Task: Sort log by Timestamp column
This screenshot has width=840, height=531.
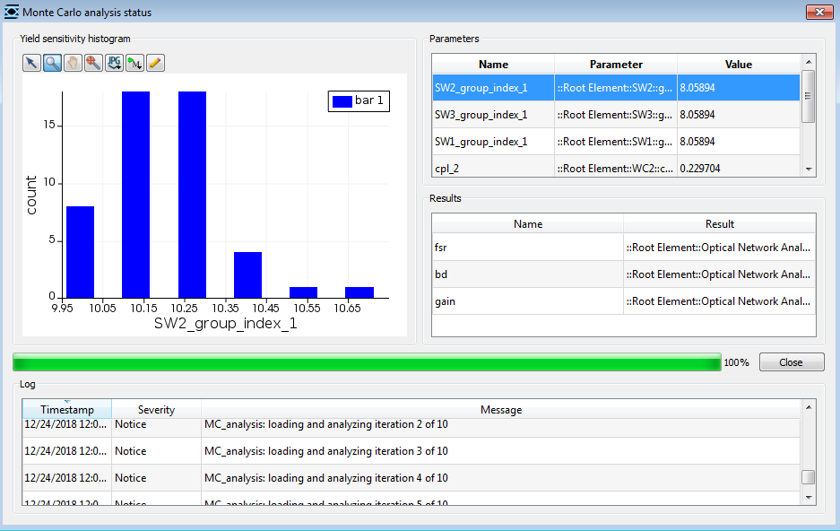Action: click(67, 409)
